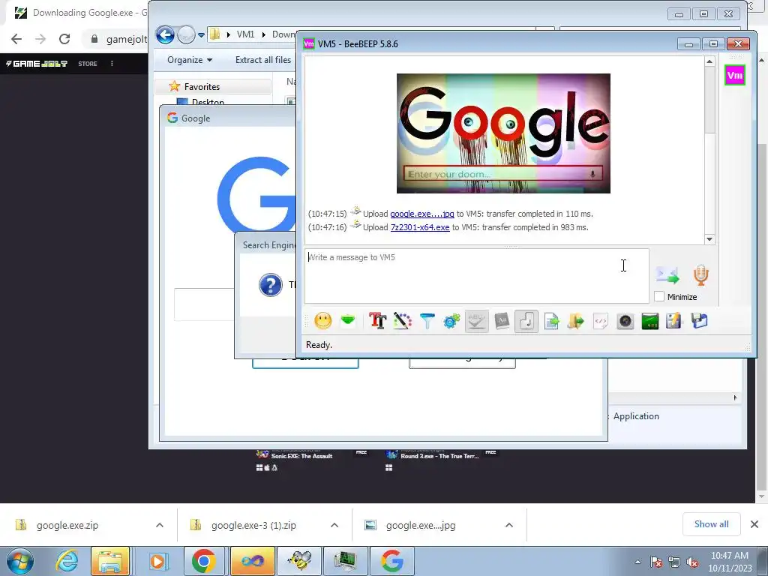768x576 pixels.
Task: Click the send file icon with green arrow
Action: 551,321
